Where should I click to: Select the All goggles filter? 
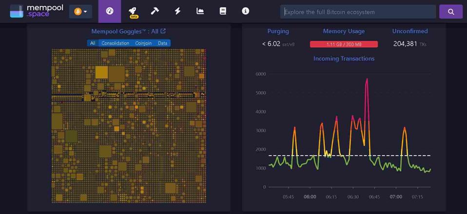pos(93,43)
